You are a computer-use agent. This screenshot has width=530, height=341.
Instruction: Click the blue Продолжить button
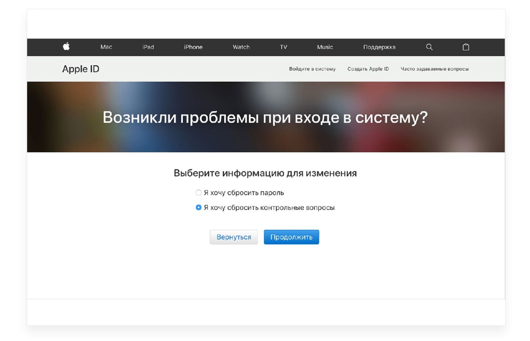(291, 237)
